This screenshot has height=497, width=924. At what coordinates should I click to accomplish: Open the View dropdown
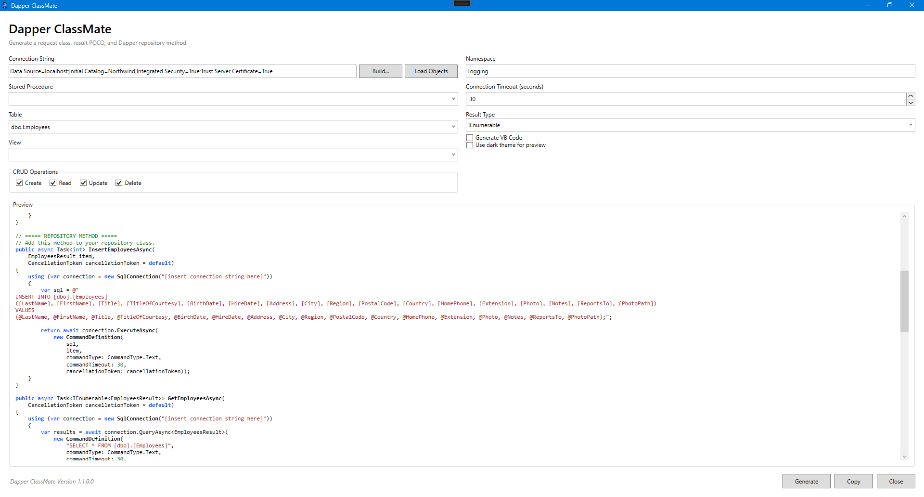[x=233, y=155]
